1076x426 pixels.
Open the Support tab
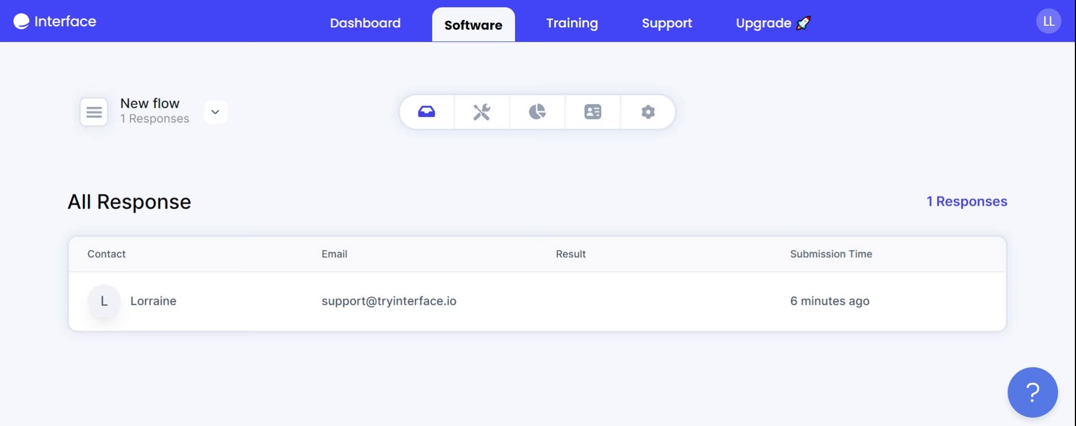(x=667, y=23)
